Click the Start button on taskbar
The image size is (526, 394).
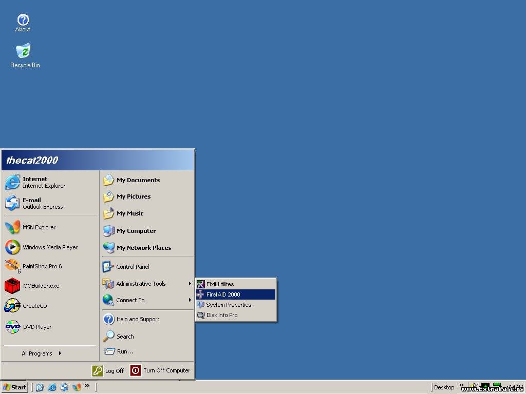coord(14,387)
